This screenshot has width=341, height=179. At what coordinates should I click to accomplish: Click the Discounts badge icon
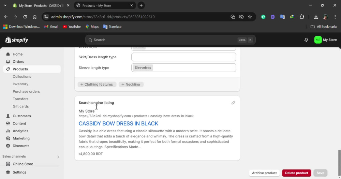(8, 146)
